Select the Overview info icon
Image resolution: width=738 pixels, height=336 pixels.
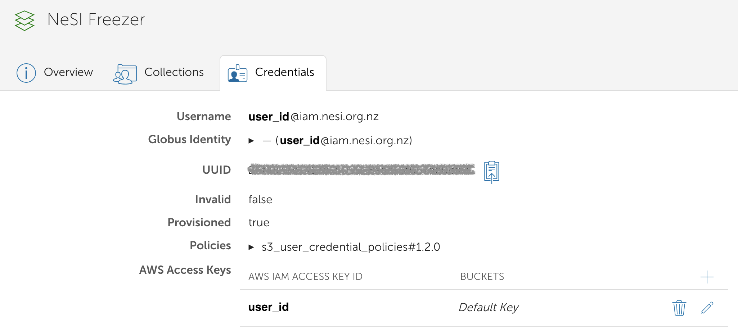point(26,73)
